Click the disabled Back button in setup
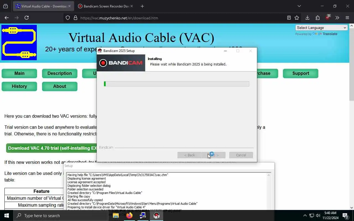 click(189, 155)
